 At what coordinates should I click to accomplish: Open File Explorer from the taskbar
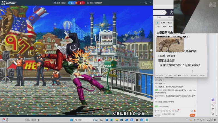click(117, 120)
